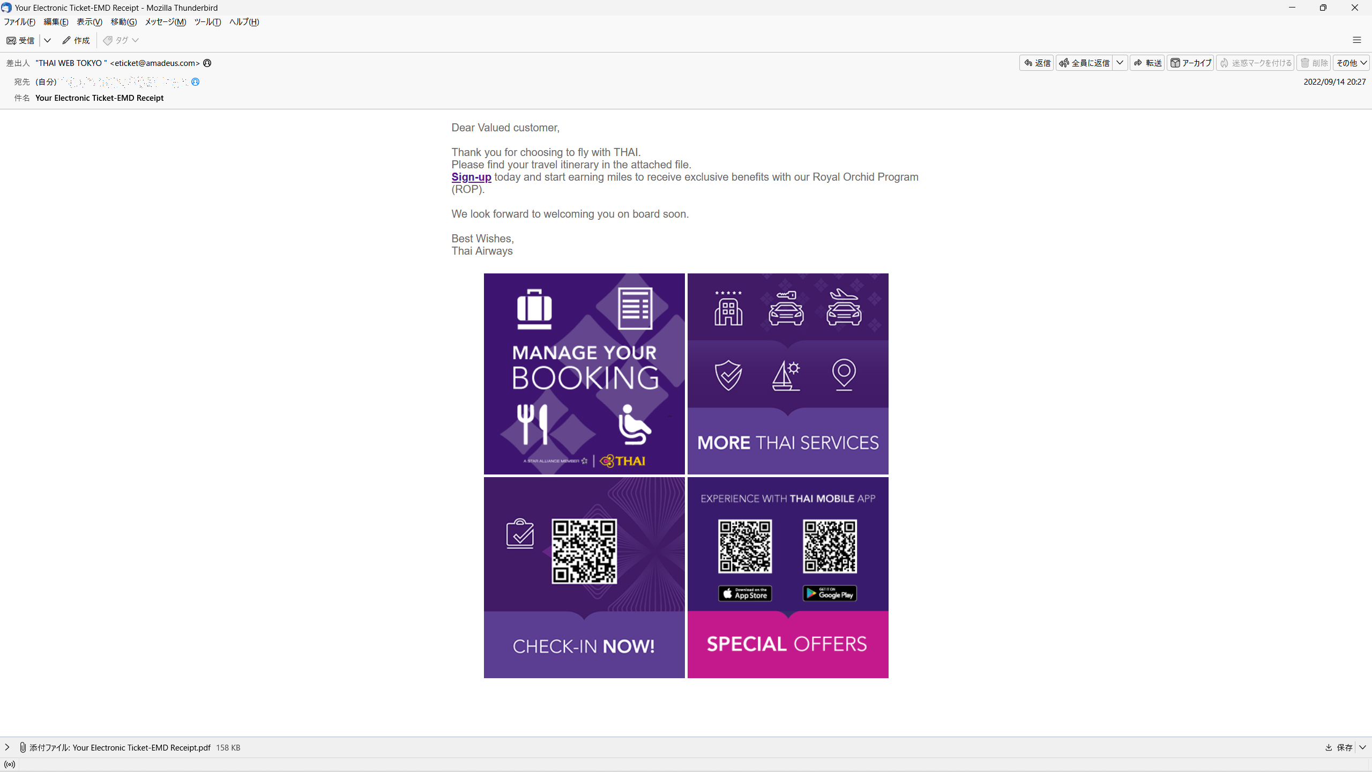Click the Google Play download badge
This screenshot has width=1372, height=772.
click(x=830, y=593)
